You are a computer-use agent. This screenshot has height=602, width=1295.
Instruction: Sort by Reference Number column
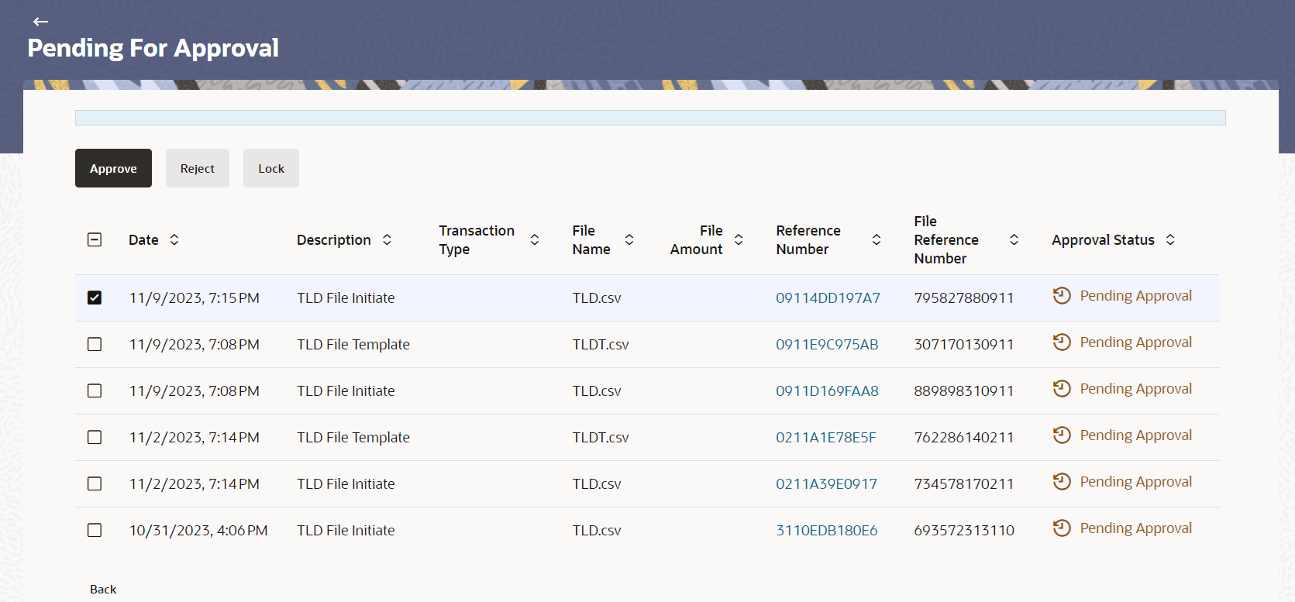coord(877,240)
